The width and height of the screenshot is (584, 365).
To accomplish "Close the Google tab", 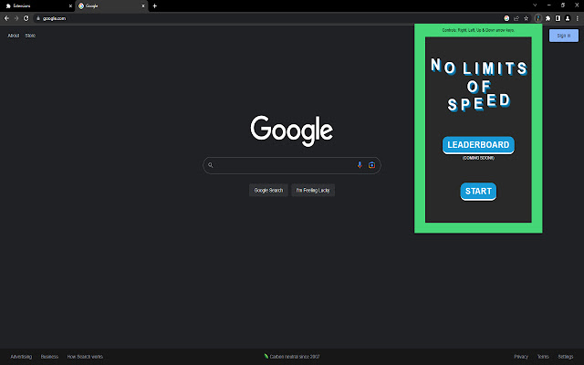I will 143,6.
